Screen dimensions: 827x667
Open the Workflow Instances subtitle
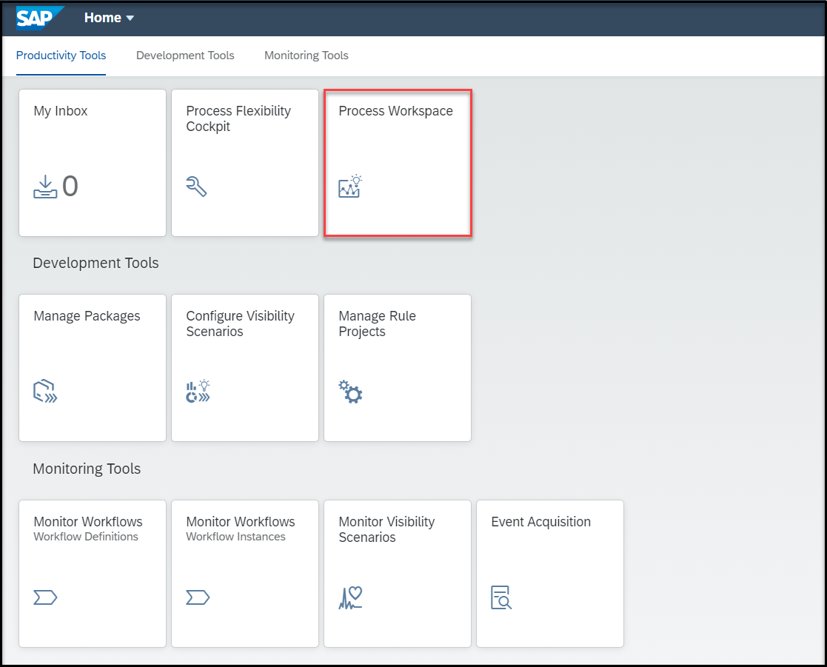coord(235,536)
